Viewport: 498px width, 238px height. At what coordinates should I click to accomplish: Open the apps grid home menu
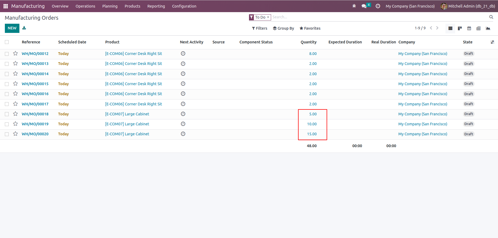[x=6, y=6]
